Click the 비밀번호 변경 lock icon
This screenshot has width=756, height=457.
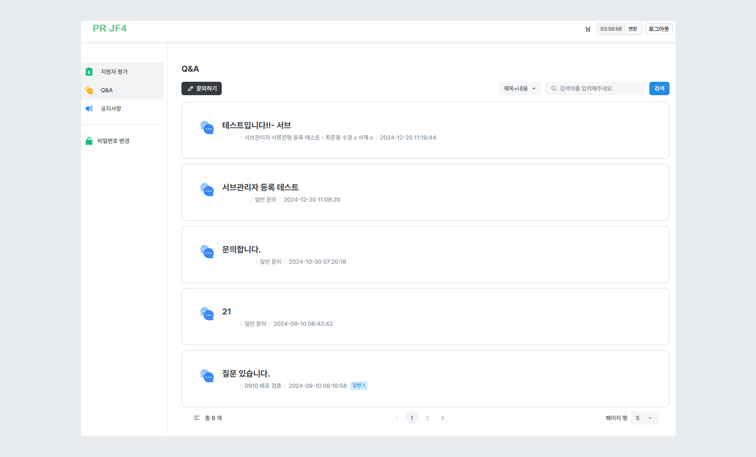(x=89, y=140)
